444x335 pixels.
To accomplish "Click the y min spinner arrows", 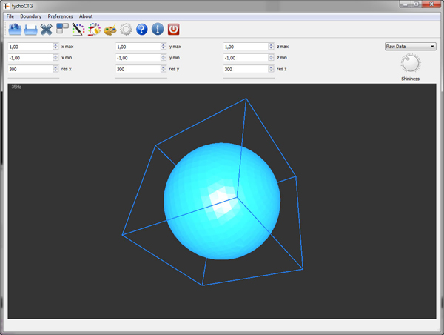I will pyautogui.click(x=163, y=58).
